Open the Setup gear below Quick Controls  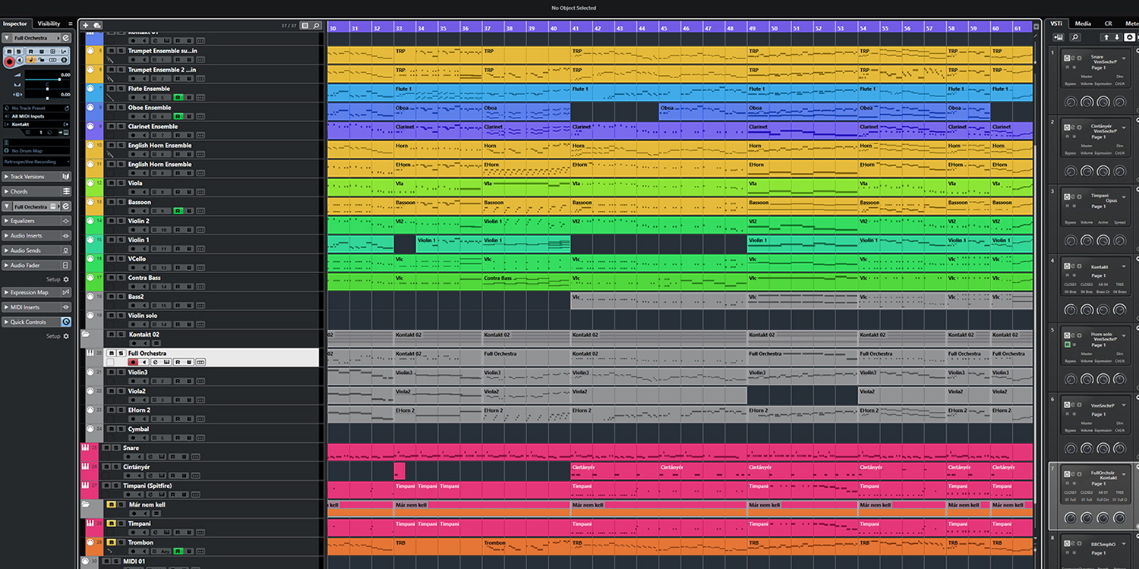[x=66, y=336]
